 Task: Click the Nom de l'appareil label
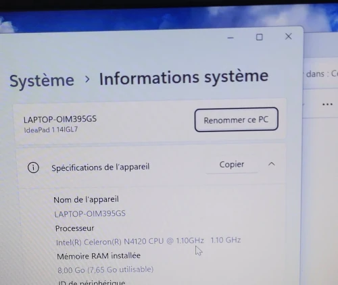point(86,199)
